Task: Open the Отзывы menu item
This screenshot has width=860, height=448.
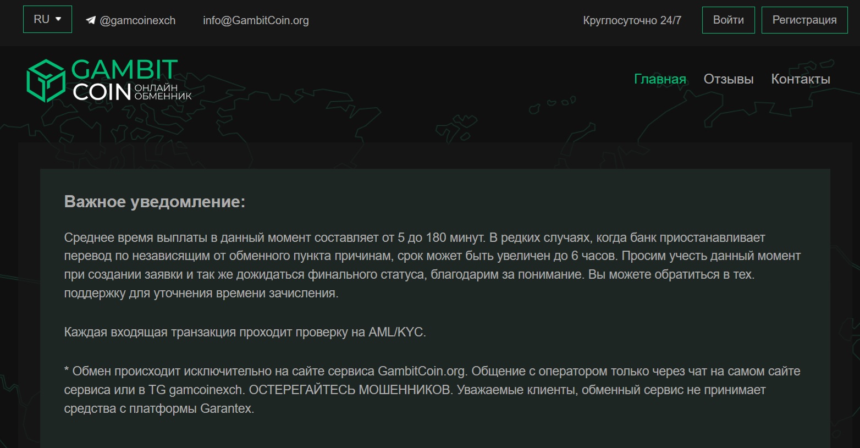Action: pos(729,79)
